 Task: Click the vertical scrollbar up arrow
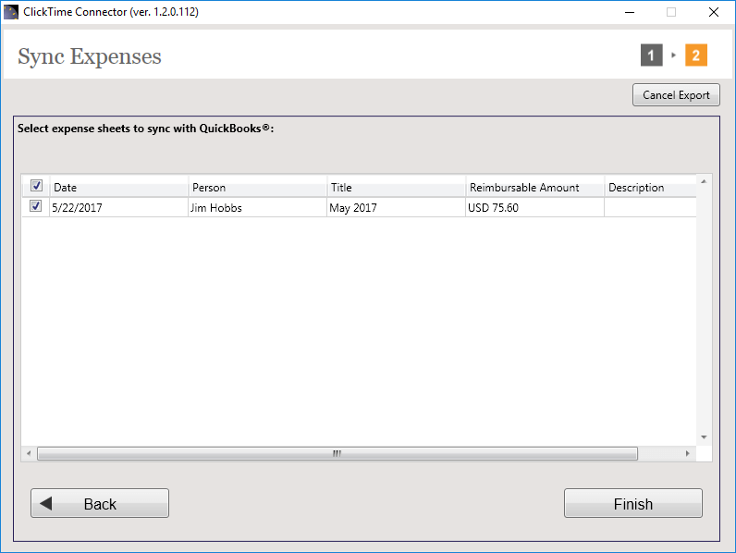[x=704, y=181]
